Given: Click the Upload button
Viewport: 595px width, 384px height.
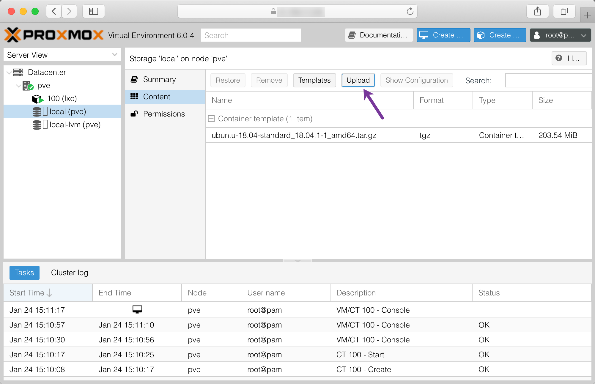Looking at the screenshot, I should (x=358, y=80).
